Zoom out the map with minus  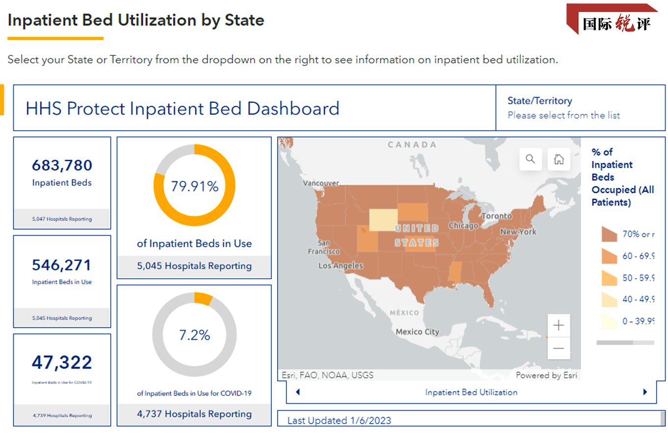pyautogui.click(x=559, y=348)
